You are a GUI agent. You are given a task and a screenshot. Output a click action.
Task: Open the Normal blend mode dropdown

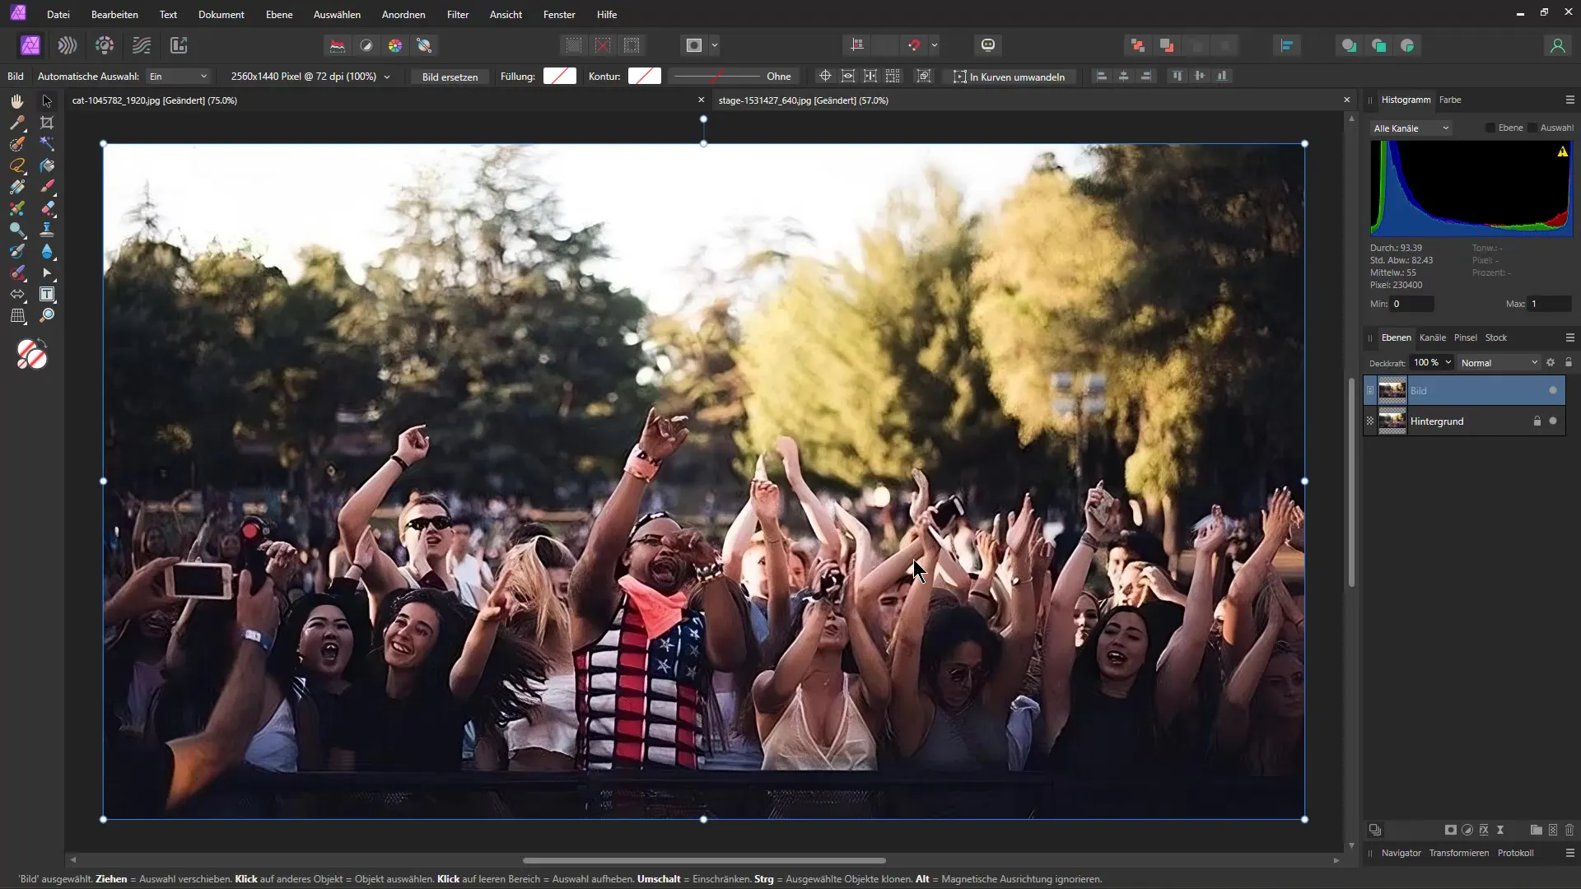(1499, 363)
